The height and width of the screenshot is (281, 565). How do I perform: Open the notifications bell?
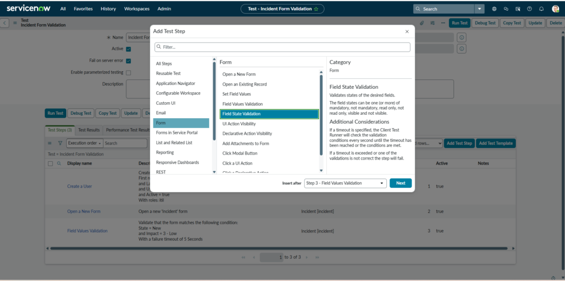(541, 9)
